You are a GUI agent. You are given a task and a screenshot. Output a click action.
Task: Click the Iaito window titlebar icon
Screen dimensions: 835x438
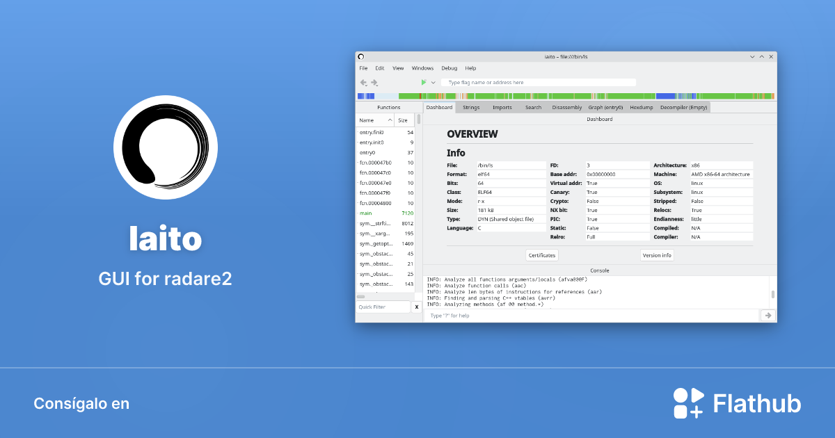pyautogui.click(x=360, y=56)
